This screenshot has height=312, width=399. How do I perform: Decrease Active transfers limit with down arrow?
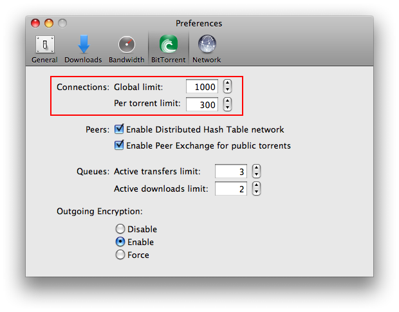coord(256,174)
